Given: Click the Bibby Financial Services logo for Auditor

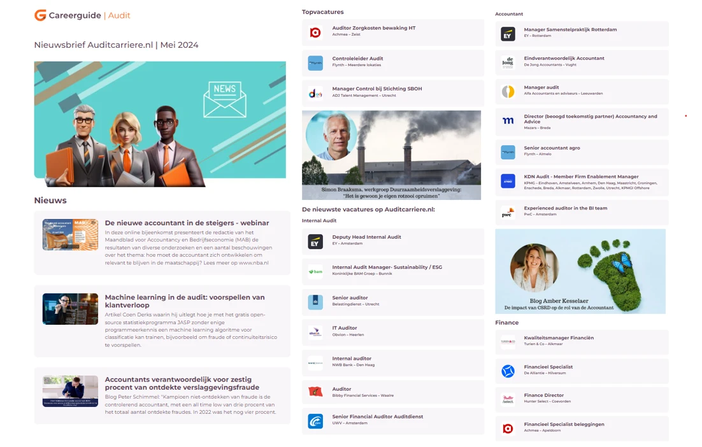Looking at the screenshot, I should click(x=315, y=392).
